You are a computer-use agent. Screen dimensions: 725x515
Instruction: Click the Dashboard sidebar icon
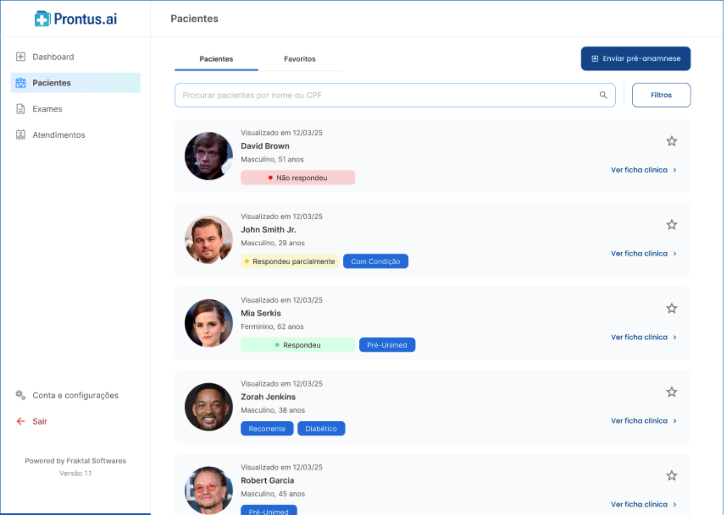tap(21, 57)
